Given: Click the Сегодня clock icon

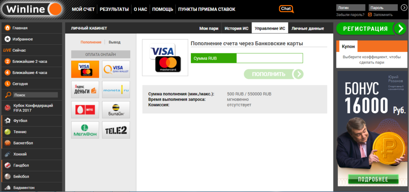Looking at the screenshot, I should pos(8,84).
